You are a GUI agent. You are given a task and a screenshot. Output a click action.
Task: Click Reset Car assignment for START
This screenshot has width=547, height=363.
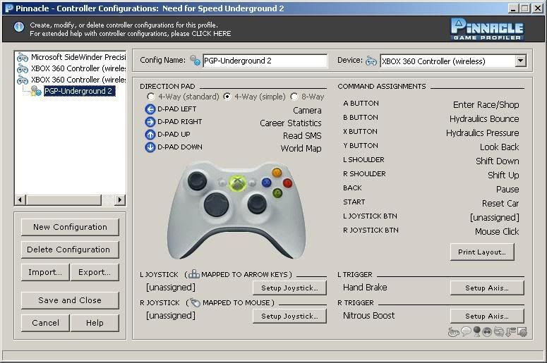coord(500,203)
